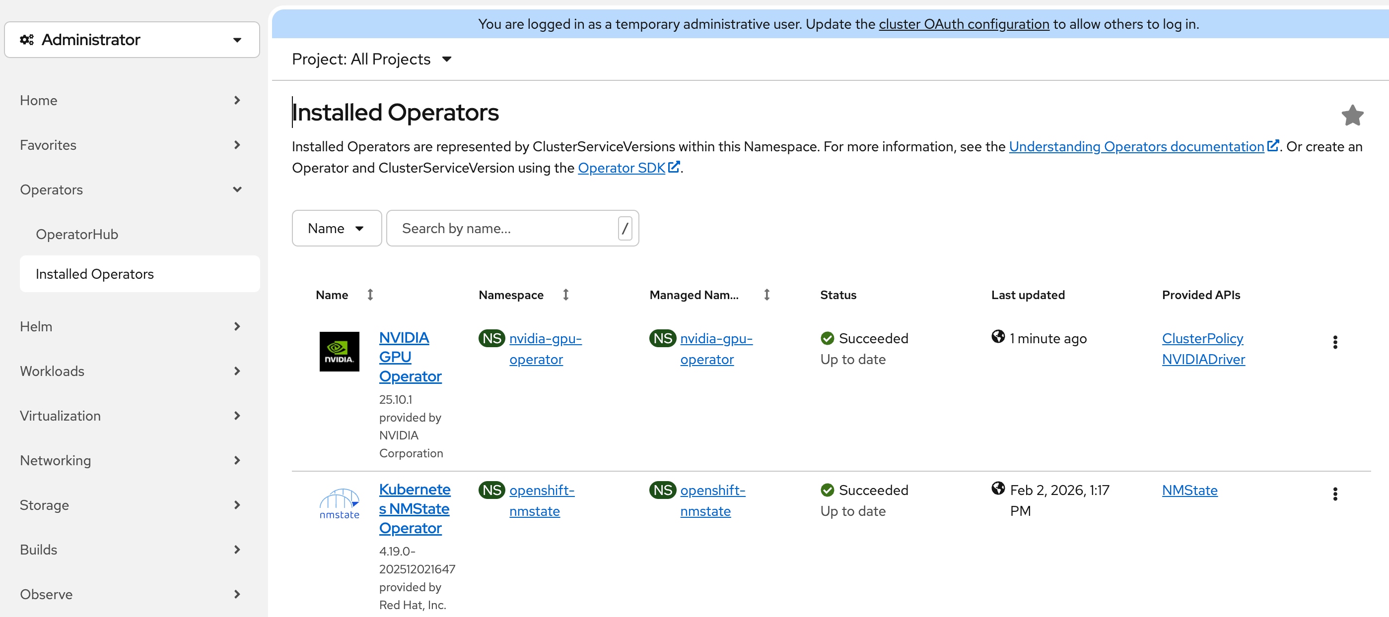This screenshot has width=1389, height=617.
Task: Click globe icon beside 1 minute ago
Action: [998, 337]
